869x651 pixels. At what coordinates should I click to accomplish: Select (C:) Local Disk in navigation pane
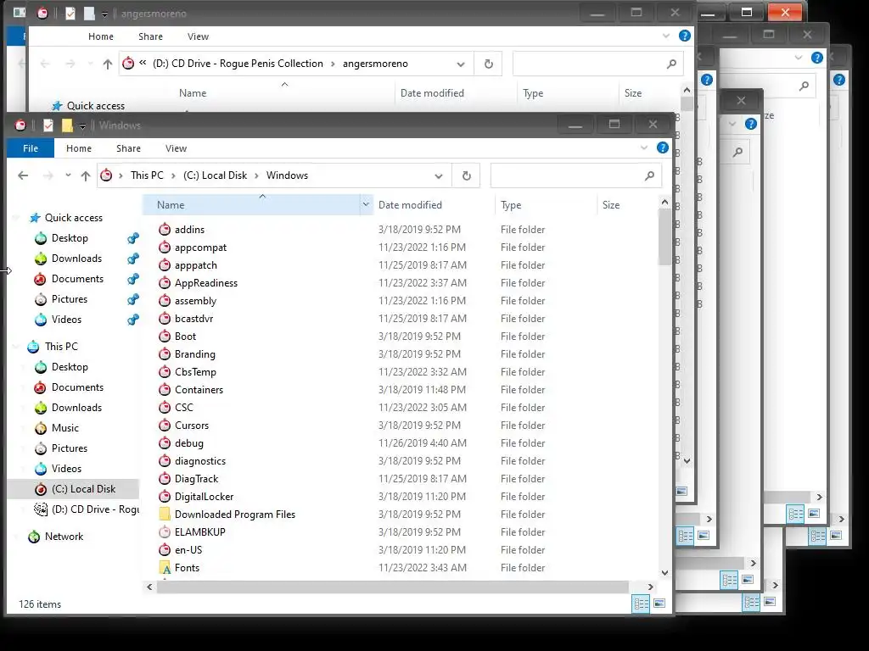pyautogui.click(x=84, y=489)
